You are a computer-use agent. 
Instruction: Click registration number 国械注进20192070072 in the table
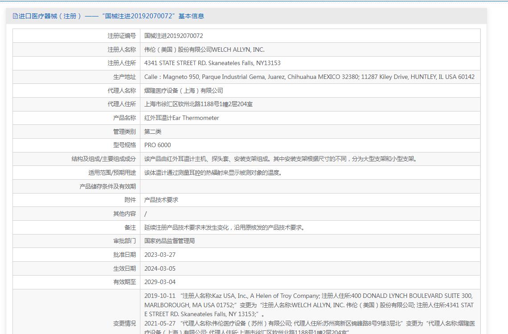click(x=173, y=36)
